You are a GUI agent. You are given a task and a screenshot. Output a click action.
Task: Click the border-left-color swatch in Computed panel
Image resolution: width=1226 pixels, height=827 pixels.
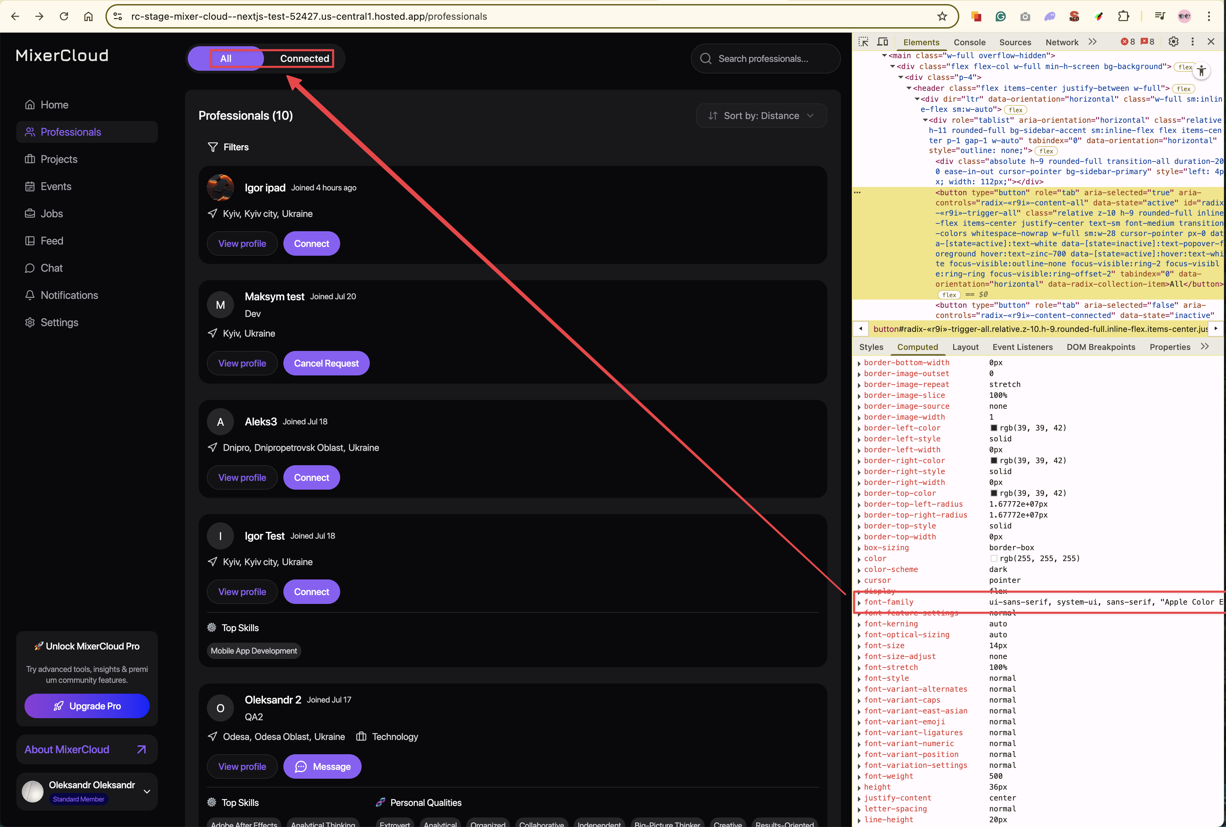coord(994,428)
